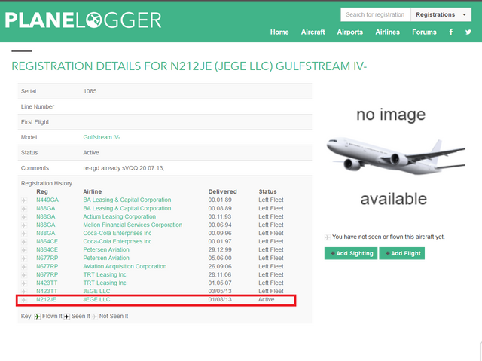Viewport: 482px width, 361px height.
Task: Open N677RP link delivered 05.06.00
Action: point(47,258)
